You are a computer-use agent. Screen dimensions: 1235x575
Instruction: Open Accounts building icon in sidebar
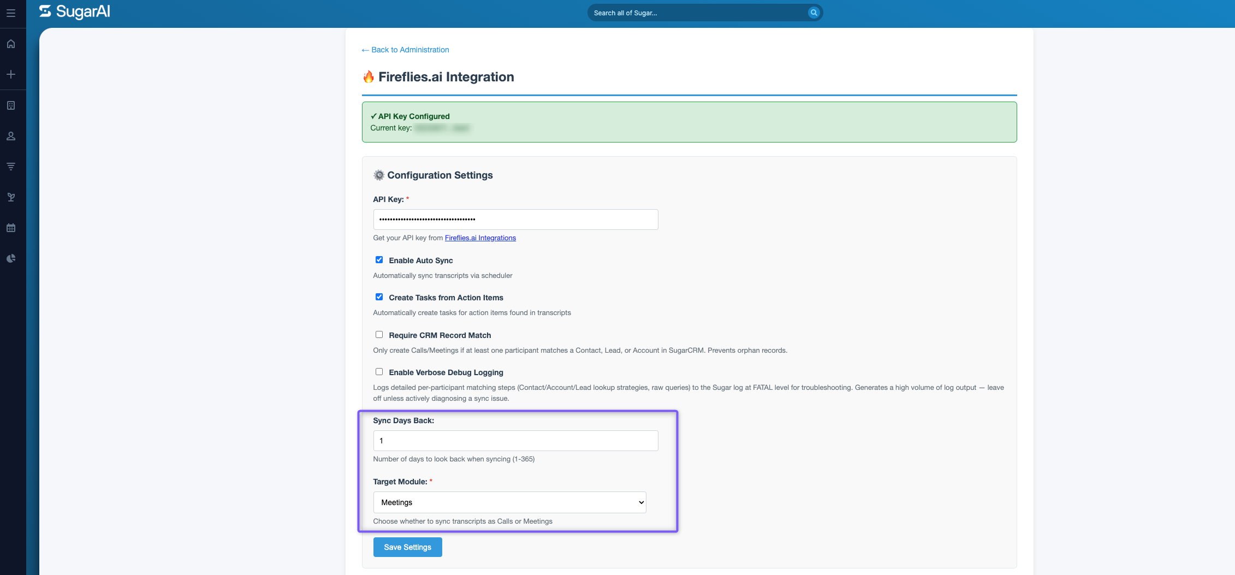pos(11,105)
